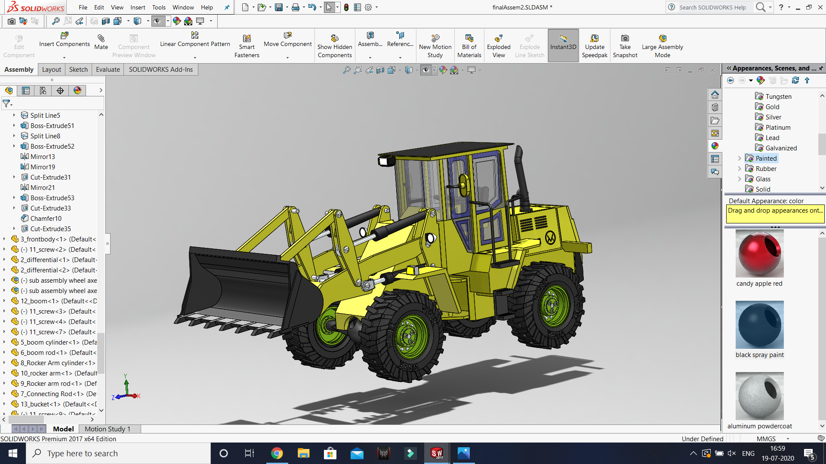Pin the menu bar with the pushpin
Viewport: 826px width, 464px height.
coord(227,7)
